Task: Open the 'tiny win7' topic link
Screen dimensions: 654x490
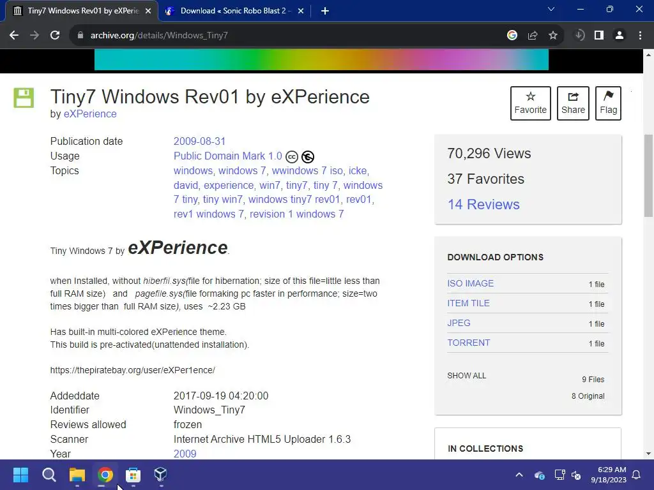Action: tap(223, 199)
